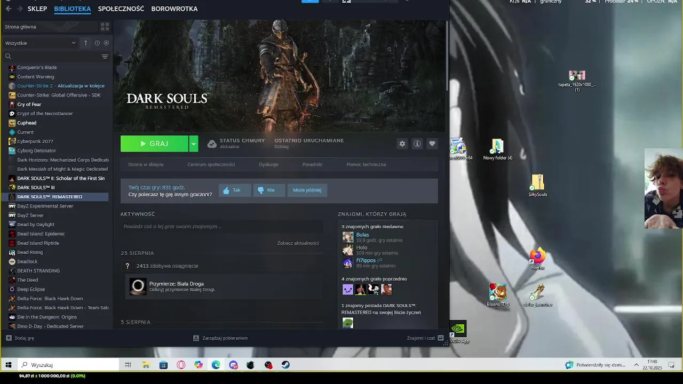Click the activity comment input field

[x=221, y=227]
